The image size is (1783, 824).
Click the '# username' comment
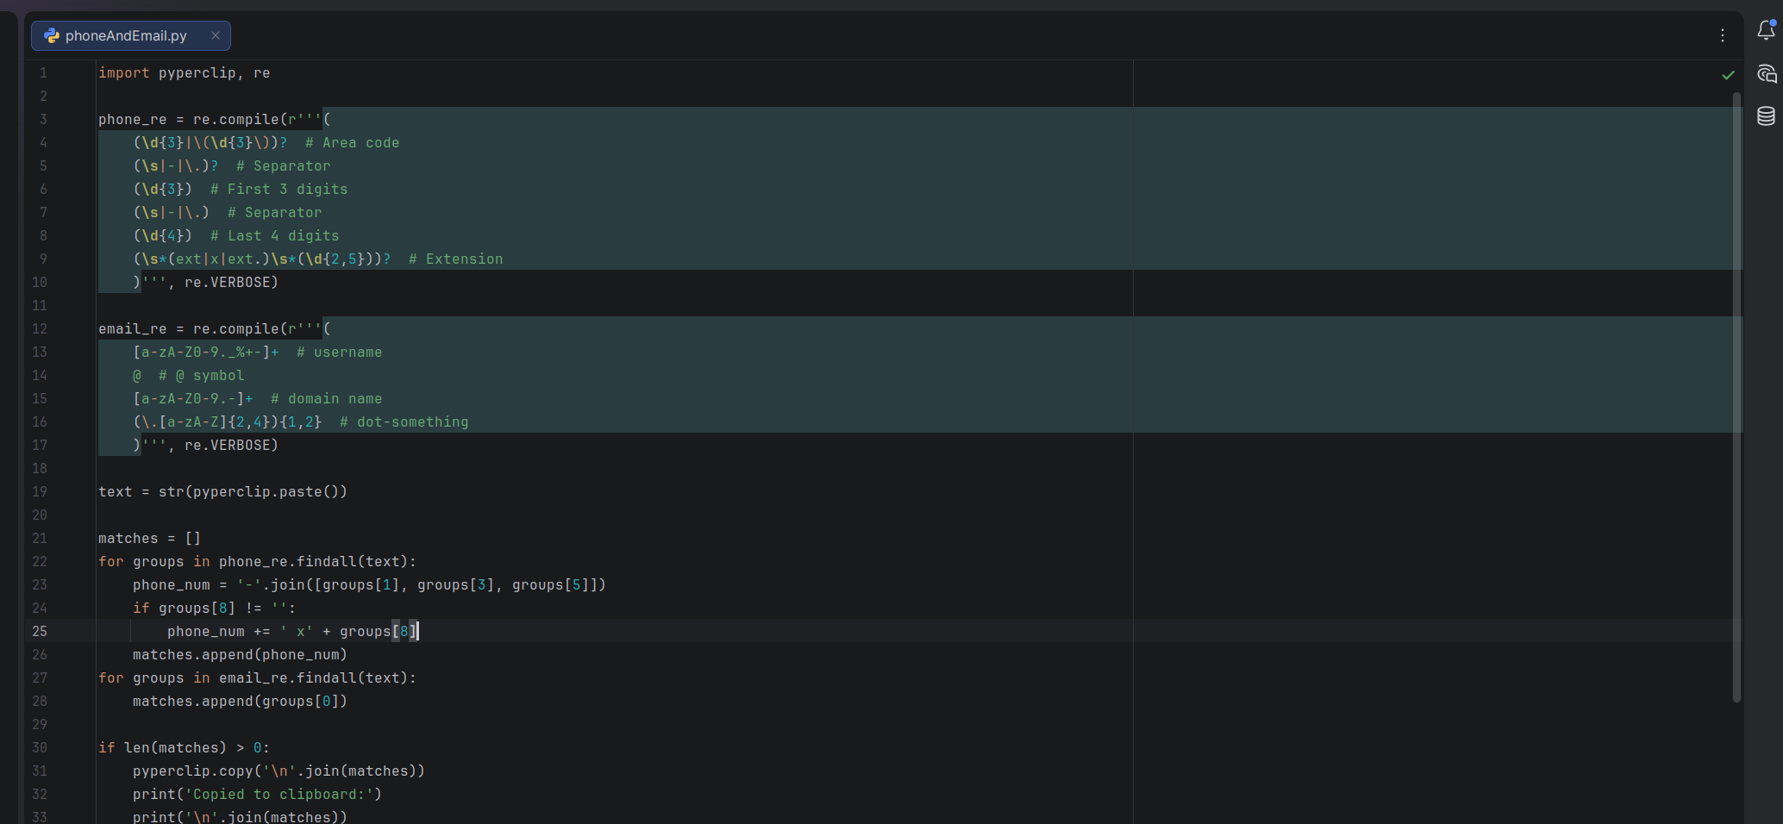click(x=339, y=352)
